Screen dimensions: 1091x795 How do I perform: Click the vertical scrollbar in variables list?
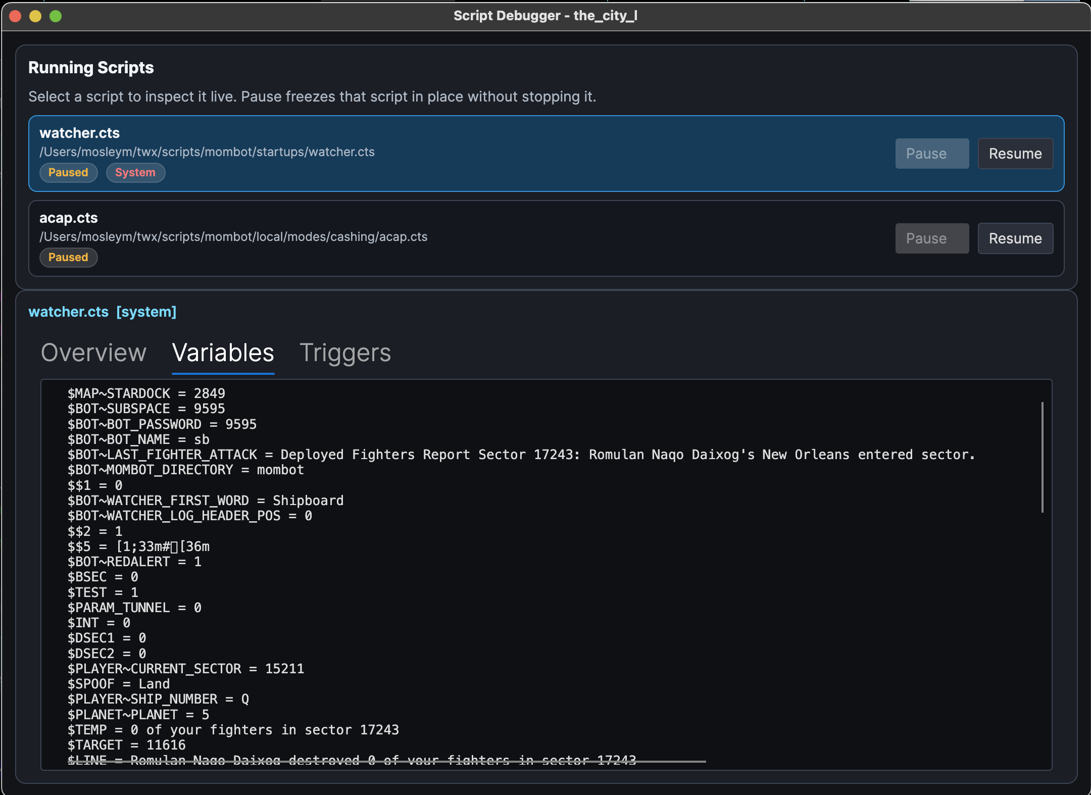point(1042,457)
